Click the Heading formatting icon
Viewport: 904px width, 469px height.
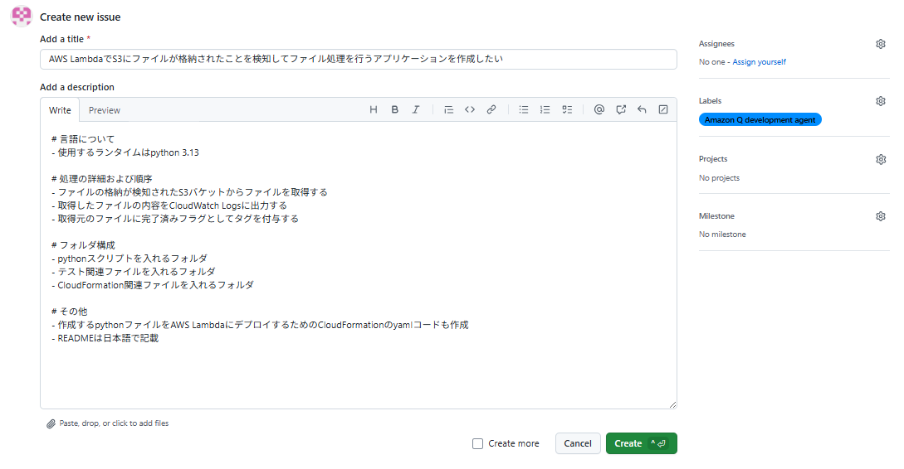coord(374,109)
